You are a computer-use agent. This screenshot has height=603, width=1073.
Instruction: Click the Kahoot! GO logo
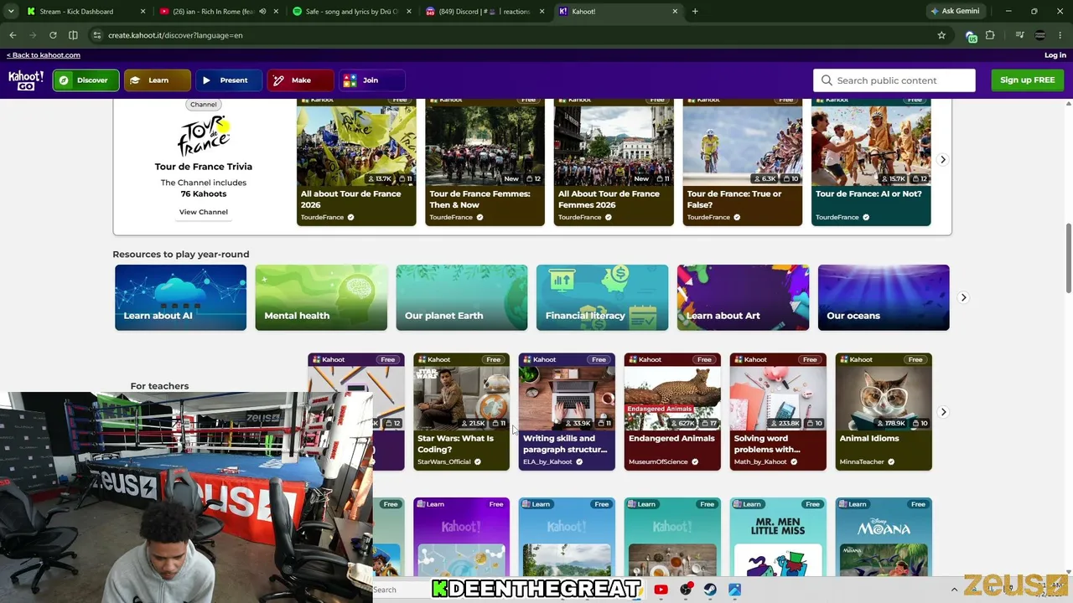26,80
